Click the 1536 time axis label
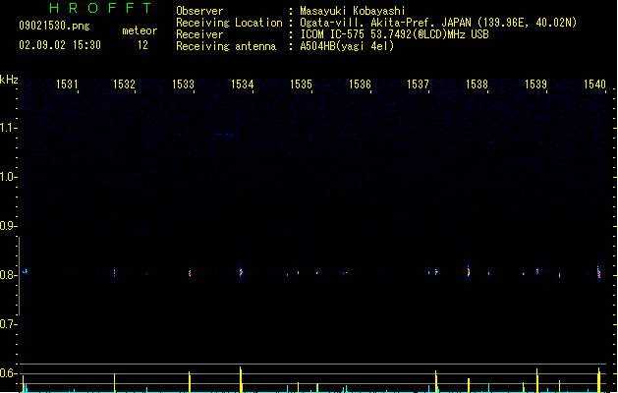 pyautogui.click(x=360, y=84)
